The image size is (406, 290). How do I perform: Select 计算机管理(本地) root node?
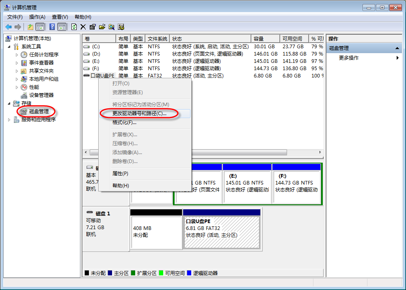tap(32, 38)
